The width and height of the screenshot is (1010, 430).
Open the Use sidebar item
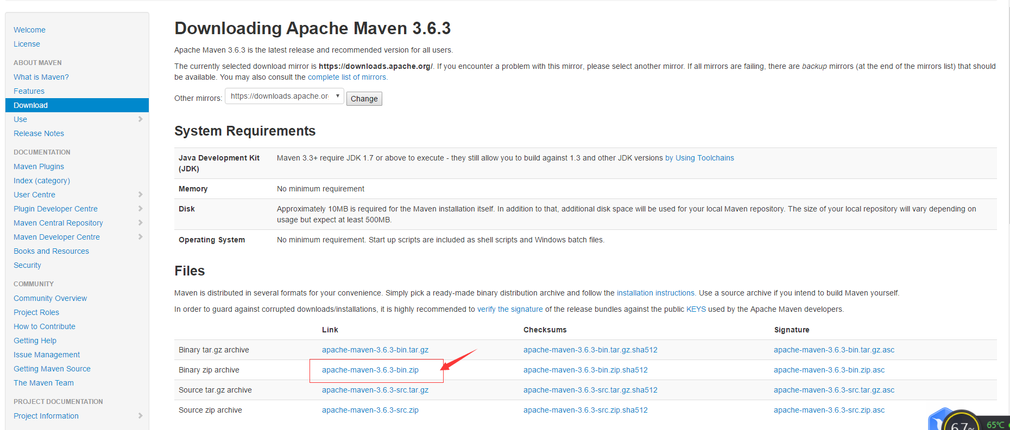coord(20,119)
